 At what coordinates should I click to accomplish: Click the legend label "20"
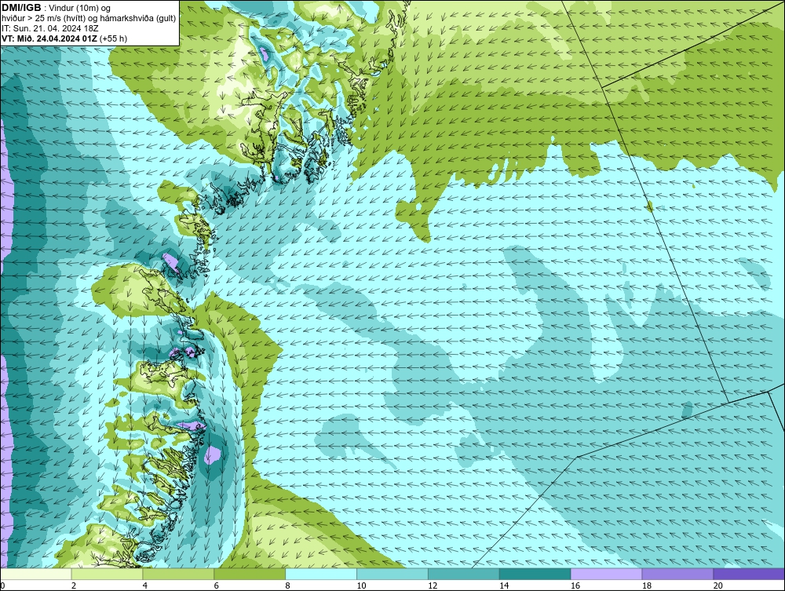[718, 586]
